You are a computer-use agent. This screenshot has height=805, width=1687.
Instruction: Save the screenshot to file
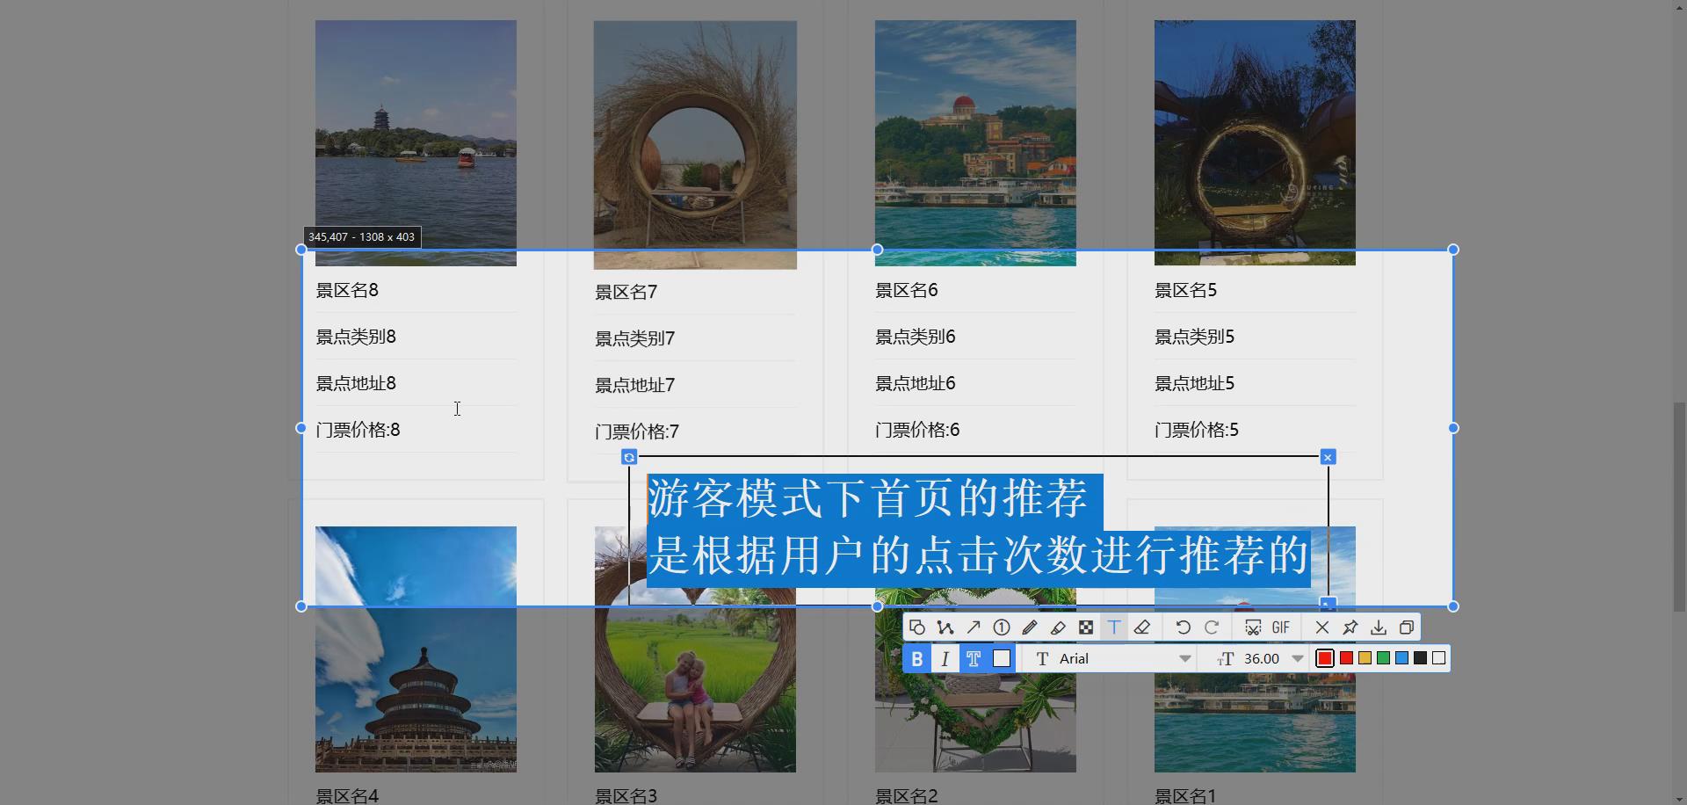(x=1379, y=627)
